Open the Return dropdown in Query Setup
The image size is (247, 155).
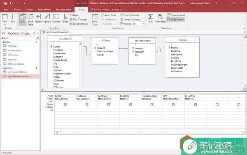click(143, 24)
